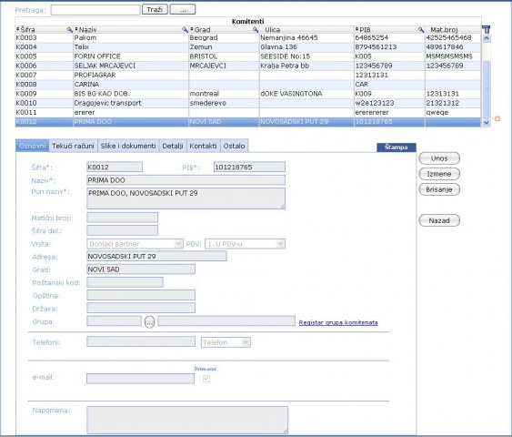Click the search icon in Šifra column
This screenshot has height=437, width=512.
click(69, 29)
